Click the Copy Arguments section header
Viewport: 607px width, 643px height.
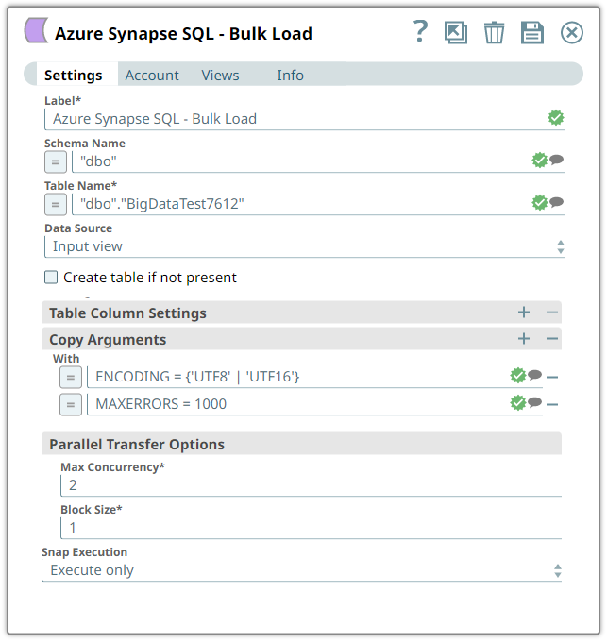click(x=302, y=339)
